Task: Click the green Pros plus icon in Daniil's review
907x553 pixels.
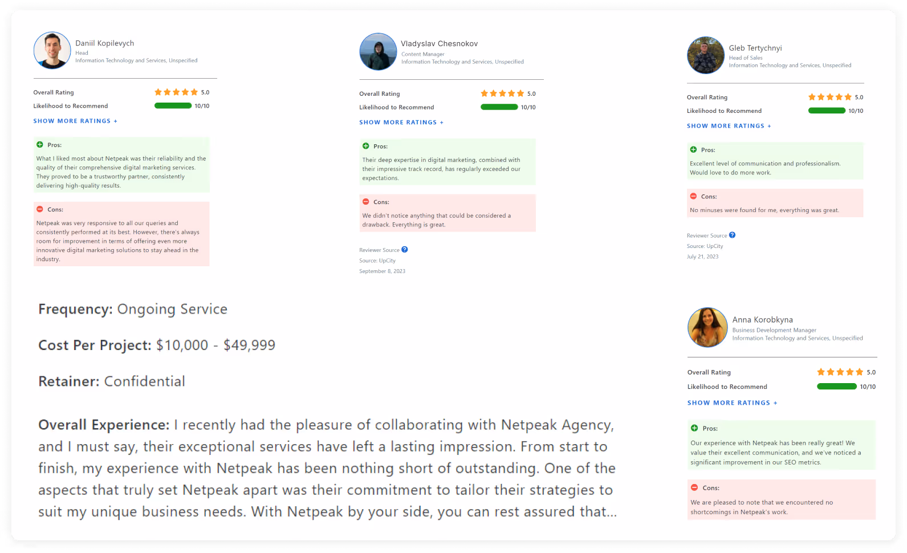Action: point(40,145)
